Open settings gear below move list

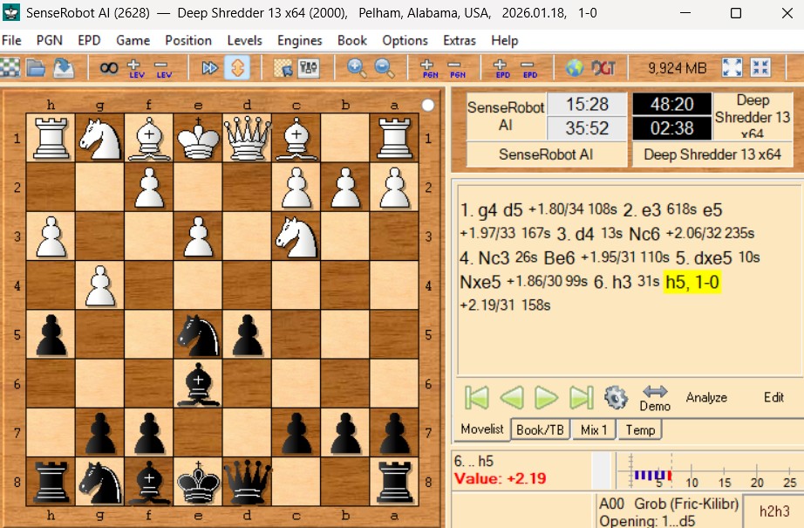pos(616,398)
